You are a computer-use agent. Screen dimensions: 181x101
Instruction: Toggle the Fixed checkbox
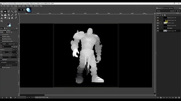[x=1, y=44]
